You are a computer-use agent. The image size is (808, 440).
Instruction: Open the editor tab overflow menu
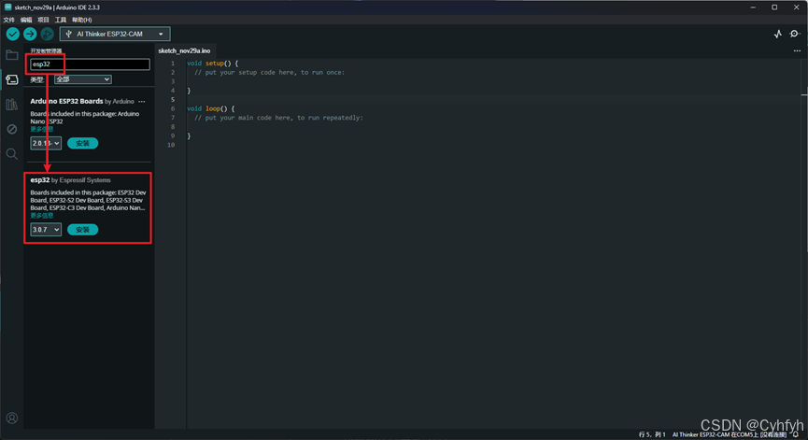coord(797,51)
